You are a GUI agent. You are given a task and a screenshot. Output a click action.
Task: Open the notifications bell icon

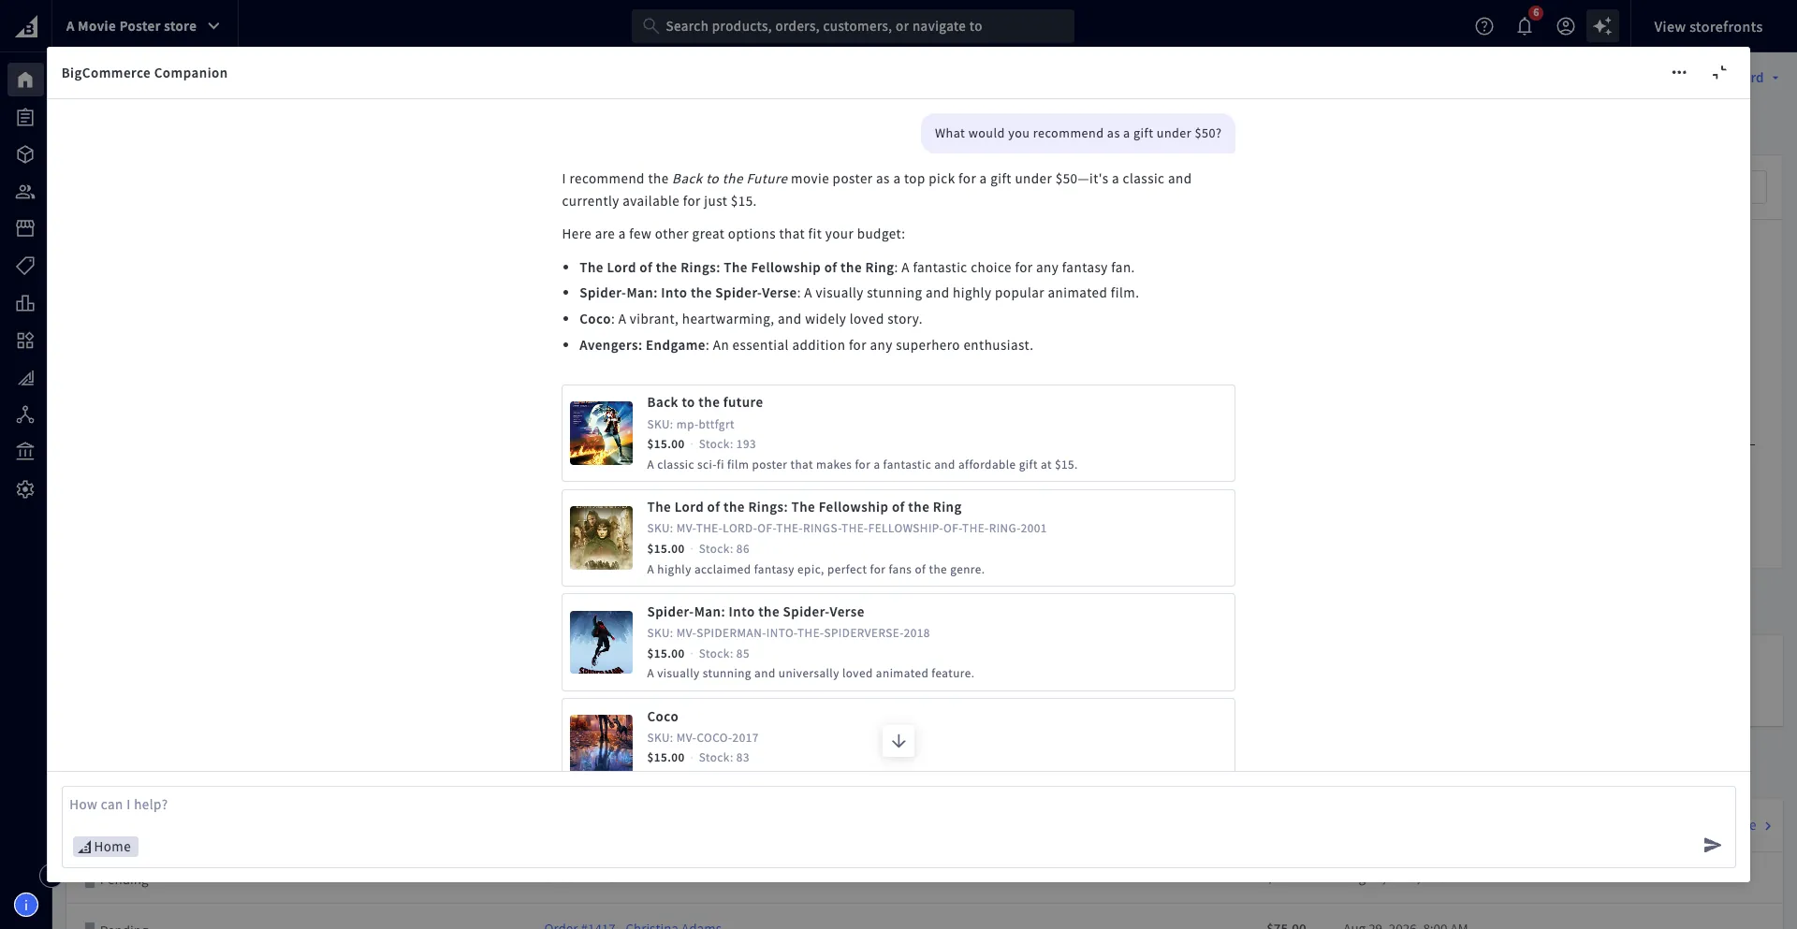1525,26
